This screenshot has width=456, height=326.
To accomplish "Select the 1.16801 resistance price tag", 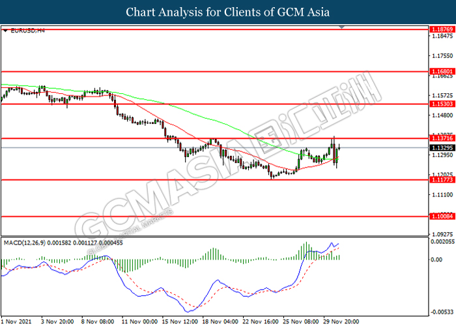I will coord(442,70).
